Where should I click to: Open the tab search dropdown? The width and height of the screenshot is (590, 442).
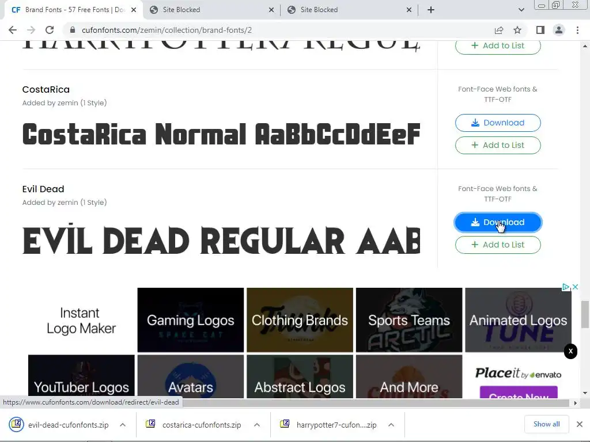coord(521,10)
